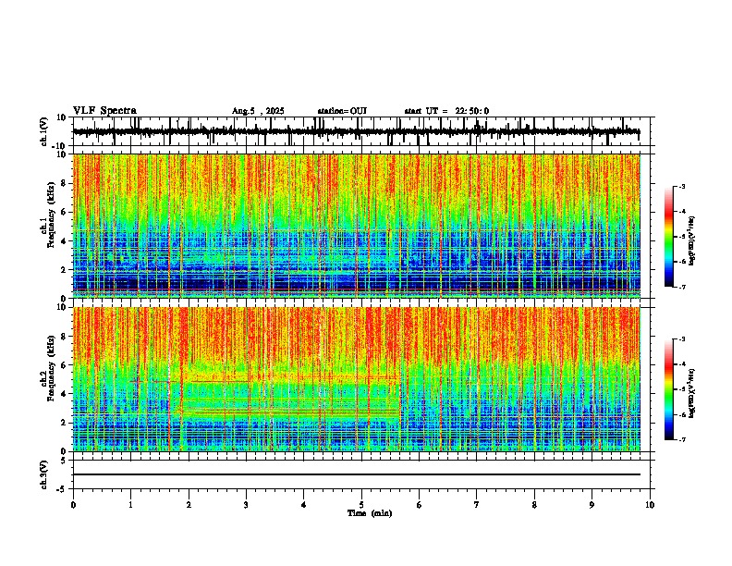Click the "5" tick on the time axis
This screenshot has width=732, height=566.
tap(361, 505)
